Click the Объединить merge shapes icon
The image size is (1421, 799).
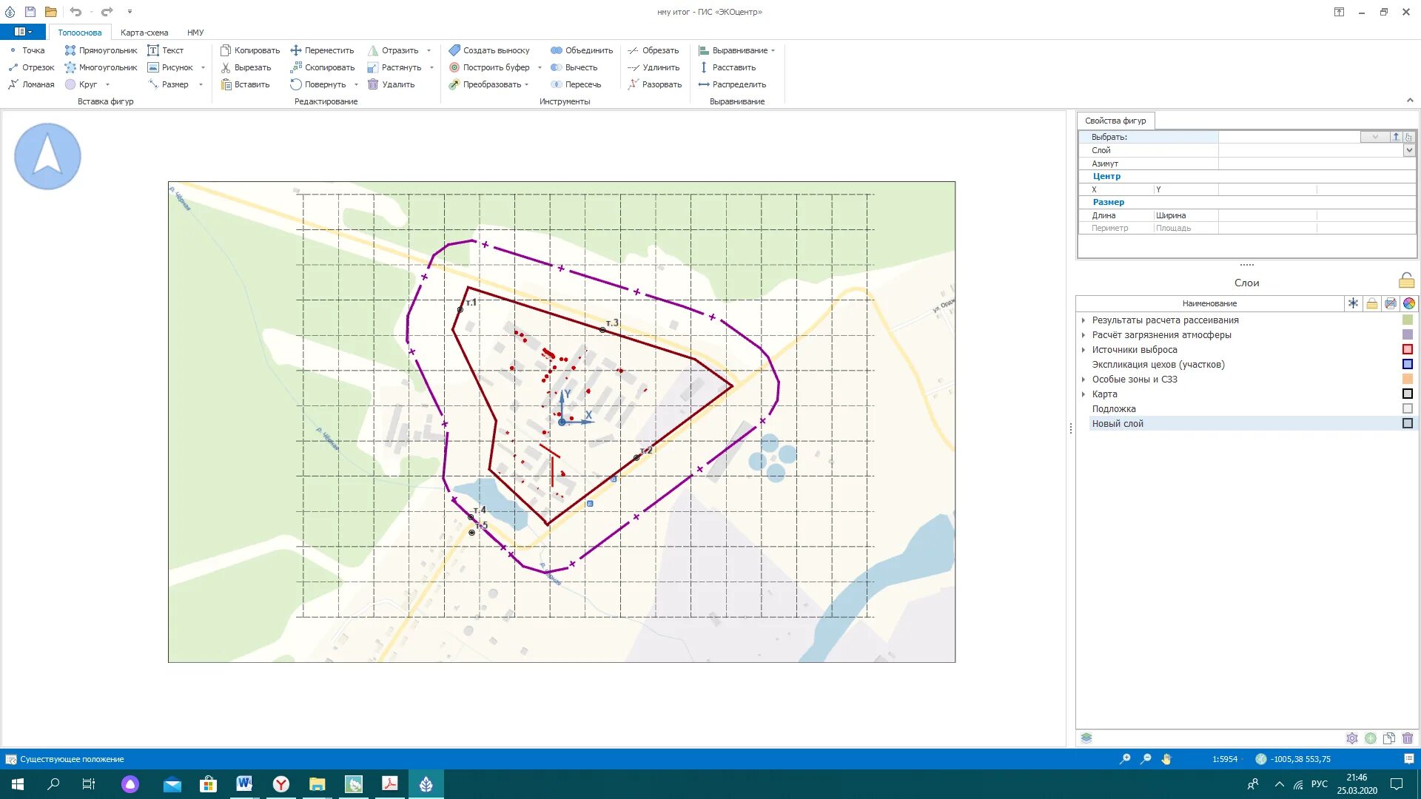pyautogui.click(x=557, y=50)
